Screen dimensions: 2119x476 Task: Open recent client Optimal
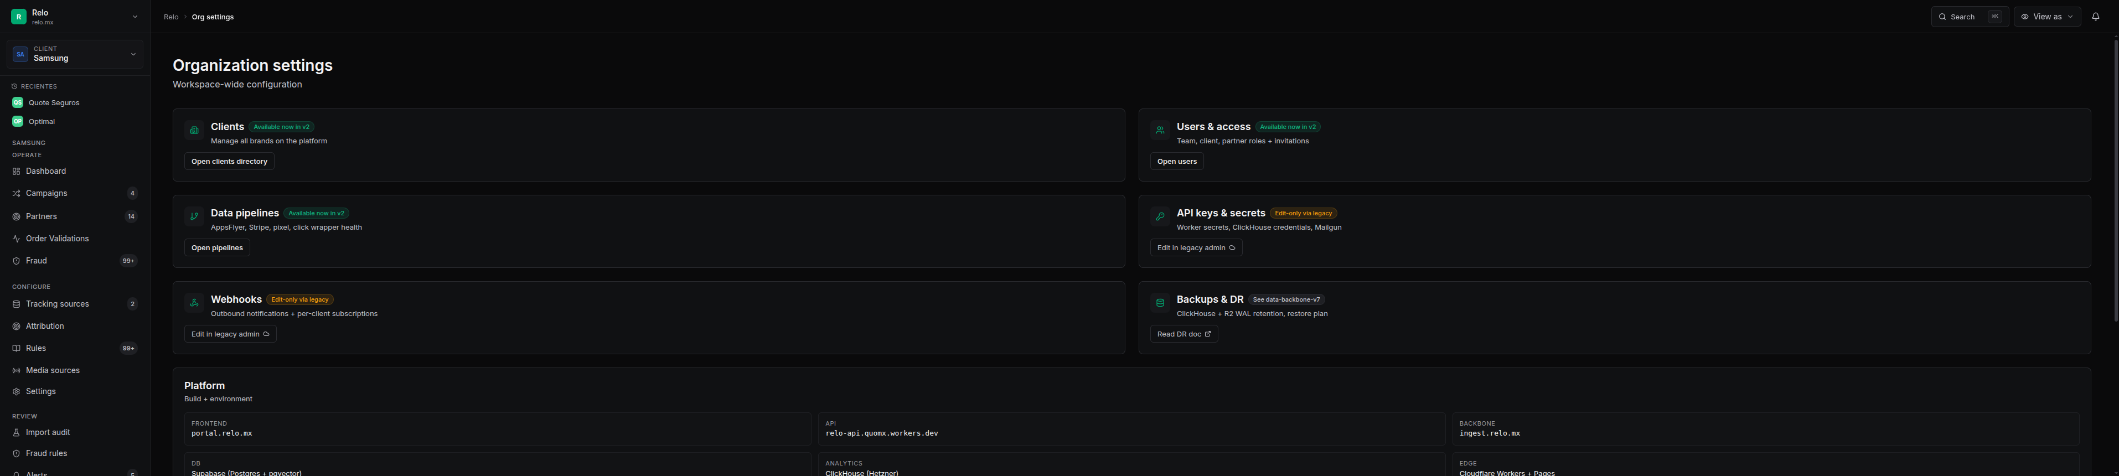pos(42,122)
